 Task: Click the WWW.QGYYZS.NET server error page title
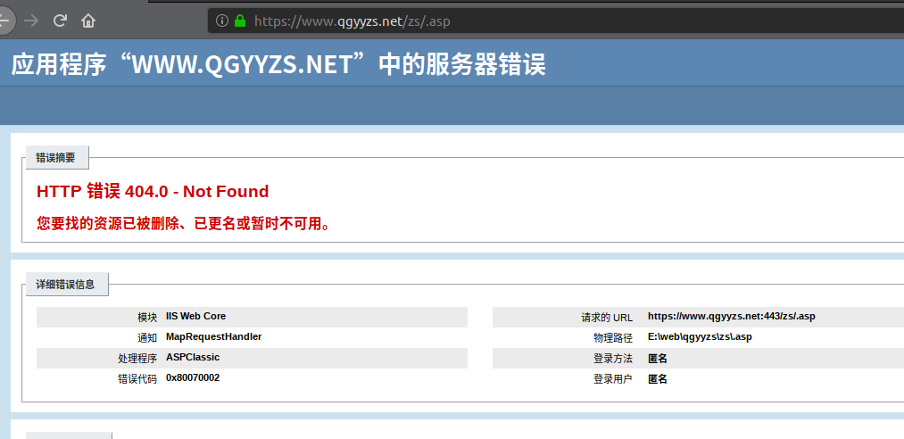click(278, 64)
